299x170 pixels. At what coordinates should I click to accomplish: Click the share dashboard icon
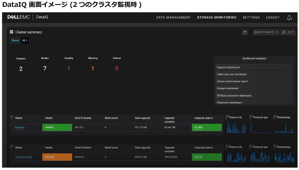(x=245, y=32)
